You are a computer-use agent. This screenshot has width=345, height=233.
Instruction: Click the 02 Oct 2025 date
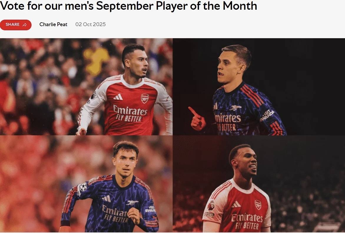90,24
